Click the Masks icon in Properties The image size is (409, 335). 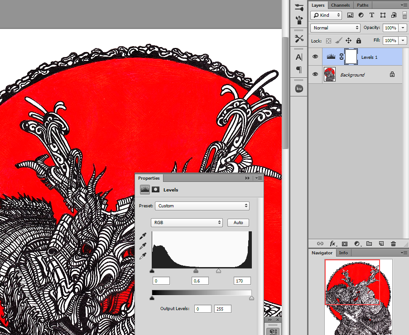tap(156, 190)
